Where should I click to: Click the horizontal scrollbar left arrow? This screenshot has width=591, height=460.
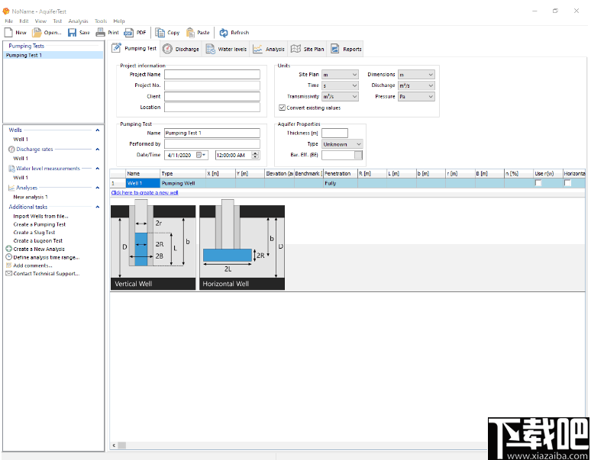coord(114,446)
